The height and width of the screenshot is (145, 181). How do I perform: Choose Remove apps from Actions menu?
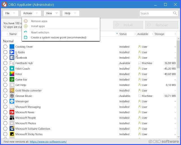click(x=61, y=21)
